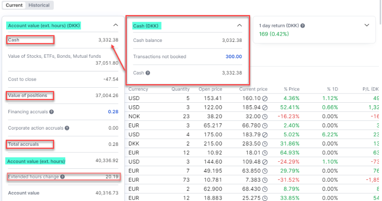Open the 300.00 transactions not booked link
The width and height of the screenshot is (382, 201).
233,56
